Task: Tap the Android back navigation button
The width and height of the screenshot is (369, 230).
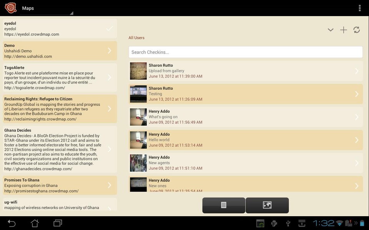Action: pyautogui.click(x=12, y=223)
